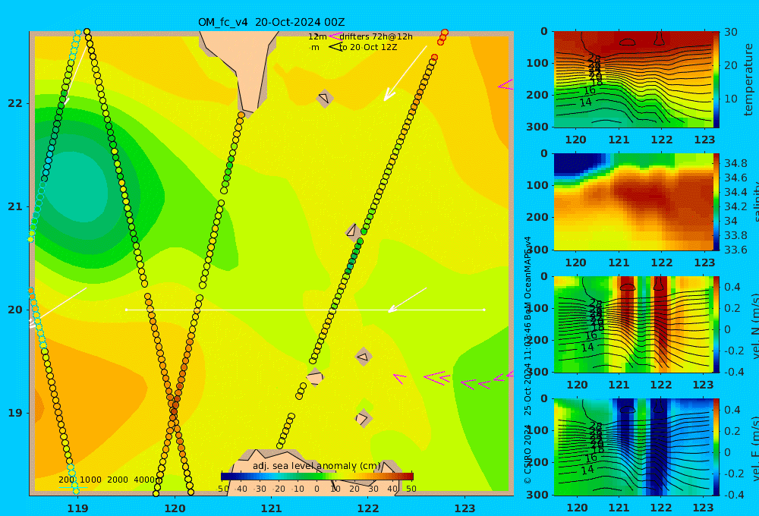Click the '34.8' label on salinity colorbar

[735, 163]
